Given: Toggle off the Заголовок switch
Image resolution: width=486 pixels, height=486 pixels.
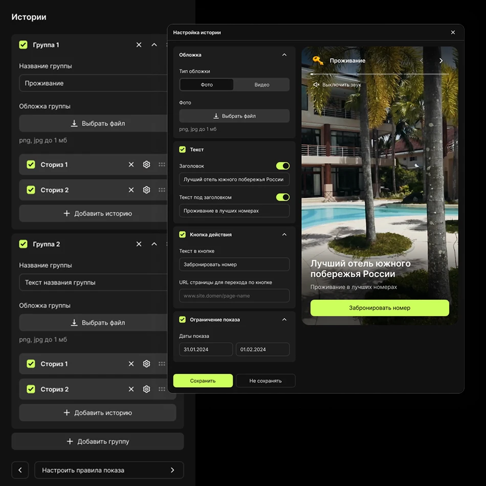Looking at the screenshot, I should click(283, 166).
